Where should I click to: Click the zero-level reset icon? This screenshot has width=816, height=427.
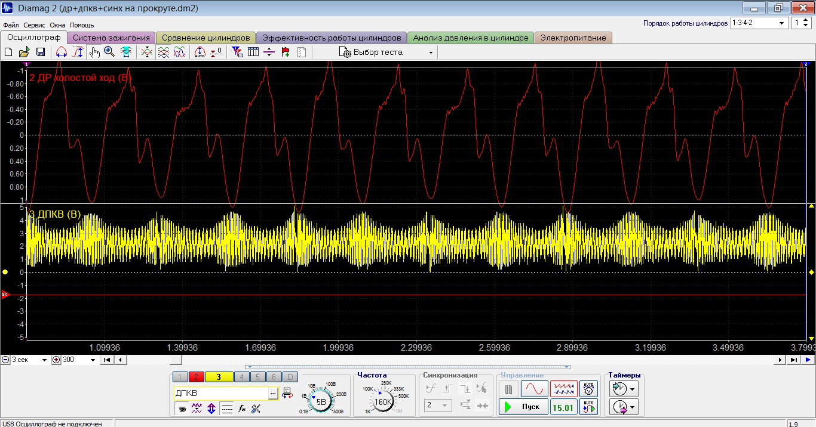pyautogui.click(x=216, y=52)
